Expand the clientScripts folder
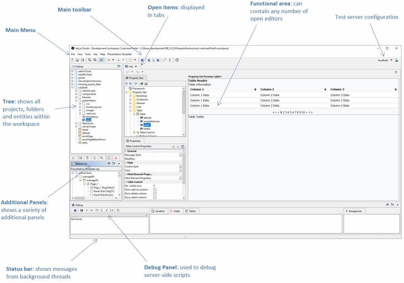Screen dimensions: 404x283 pyautogui.click(x=76, y=91)
